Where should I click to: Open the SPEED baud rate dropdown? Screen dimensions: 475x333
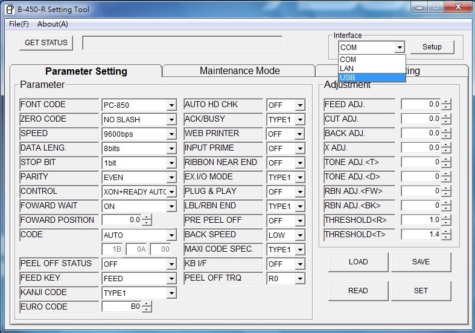coord(171,134)
